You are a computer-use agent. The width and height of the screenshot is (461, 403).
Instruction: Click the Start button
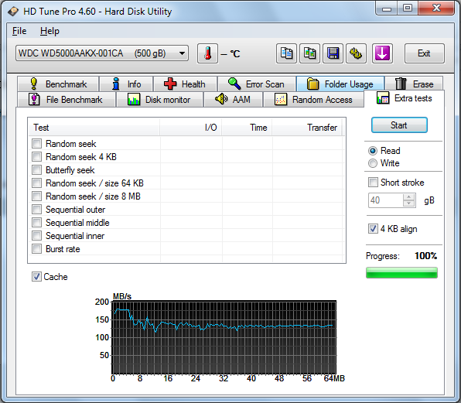tap(399, 125)
